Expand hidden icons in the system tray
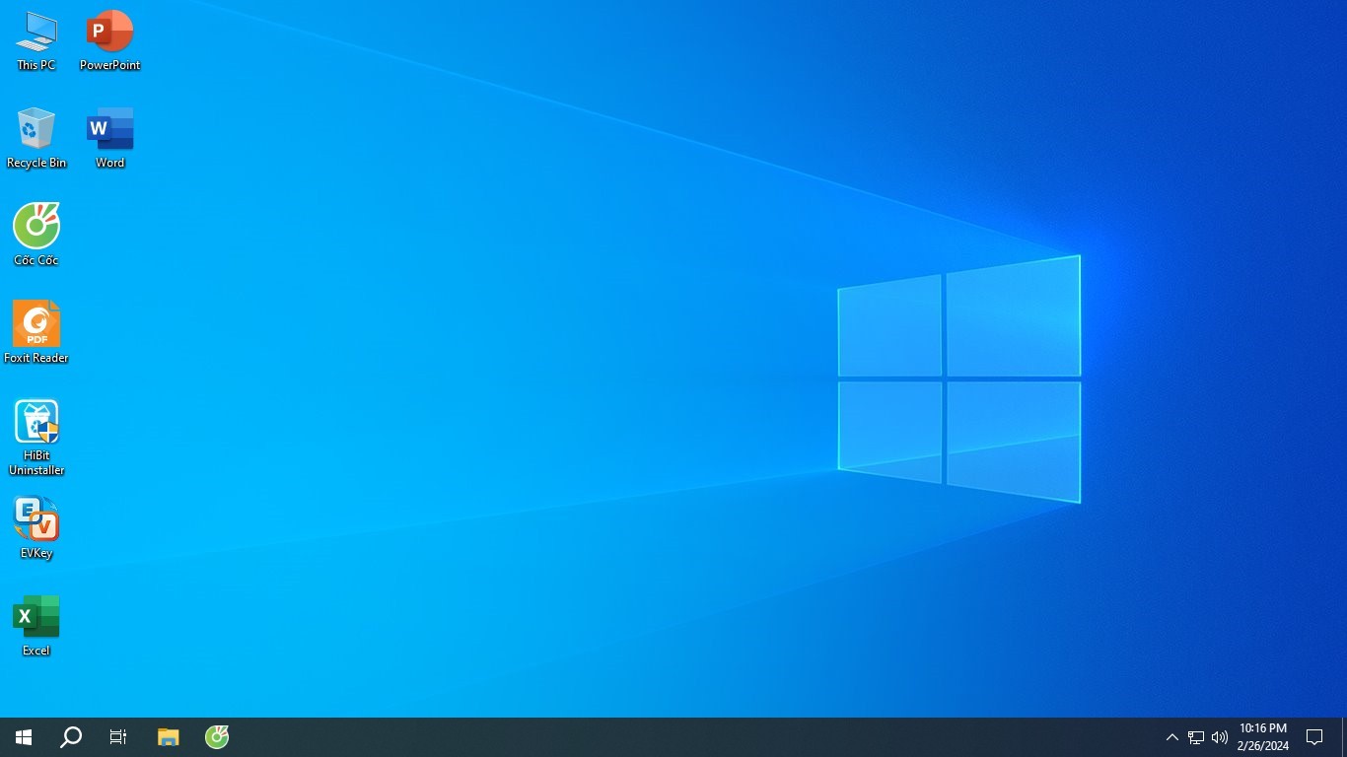The width and height of the screenshot is (1347, 757). pyautogui.click(x=1171, y=736)
